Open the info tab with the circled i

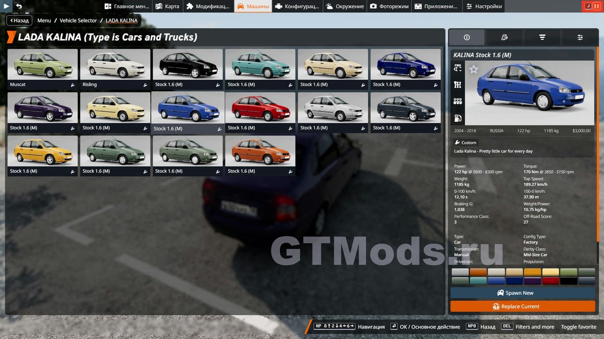coord(466,38)
